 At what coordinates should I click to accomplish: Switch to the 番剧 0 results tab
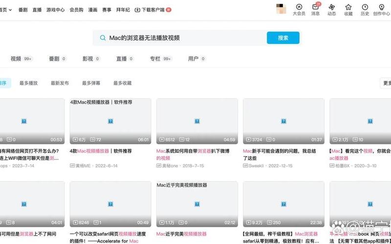pyautogui.click(x=57, y=59)
